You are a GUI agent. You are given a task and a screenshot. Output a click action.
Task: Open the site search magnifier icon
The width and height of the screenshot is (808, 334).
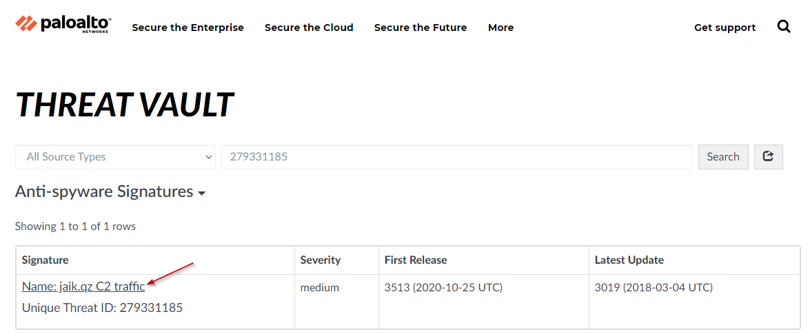[x=784, y=27]
